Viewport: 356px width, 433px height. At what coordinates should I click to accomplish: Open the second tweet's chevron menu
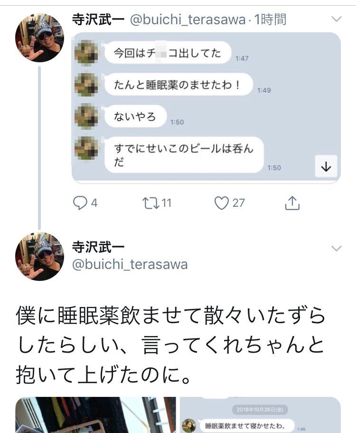pos(336,249)
